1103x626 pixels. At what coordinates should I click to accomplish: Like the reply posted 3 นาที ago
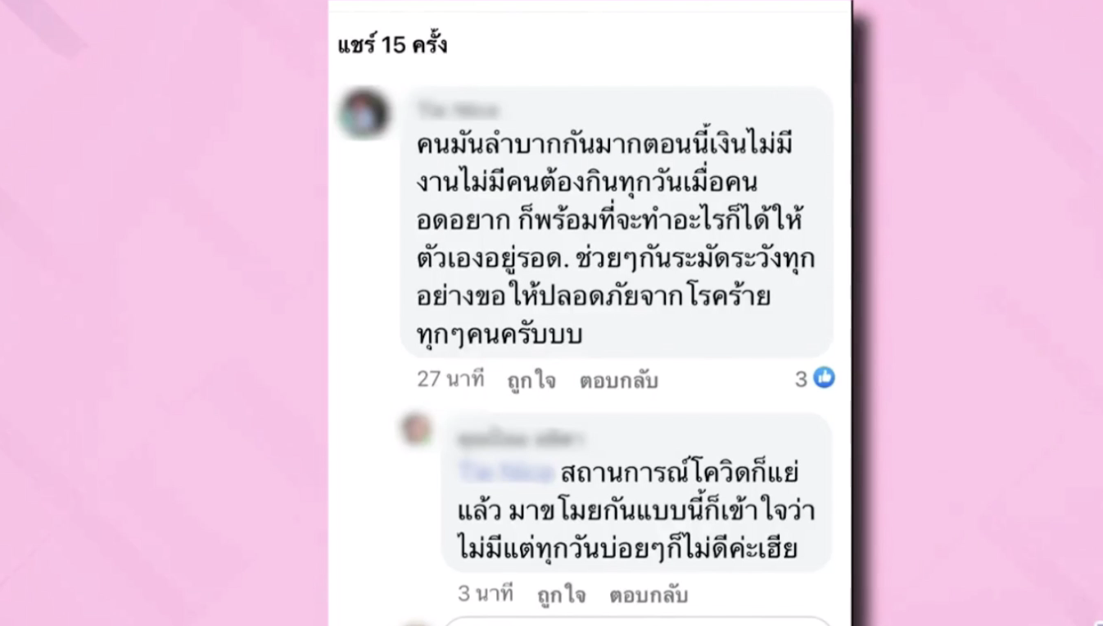[x=562, y=595]
